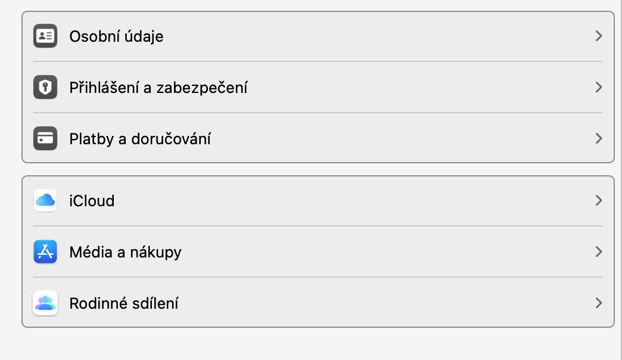Expand Média a nákupy with its chevron
The image size is (622, 360).
pyautogui.click(x=599, y=252)
